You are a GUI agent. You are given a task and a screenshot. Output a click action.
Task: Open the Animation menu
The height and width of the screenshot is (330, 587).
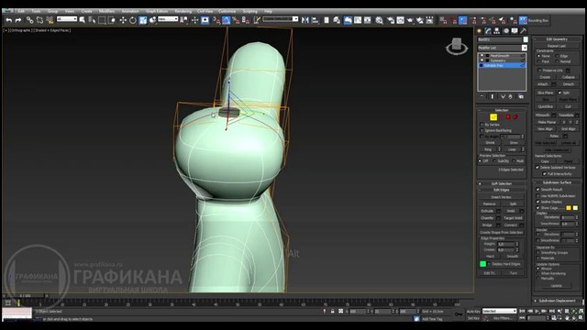point(130,11)
